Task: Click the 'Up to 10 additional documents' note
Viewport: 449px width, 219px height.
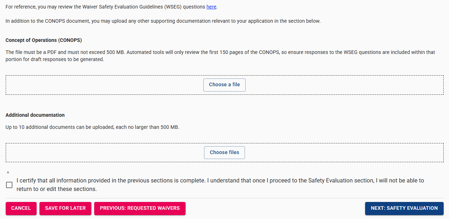Action: coord(92,127)
